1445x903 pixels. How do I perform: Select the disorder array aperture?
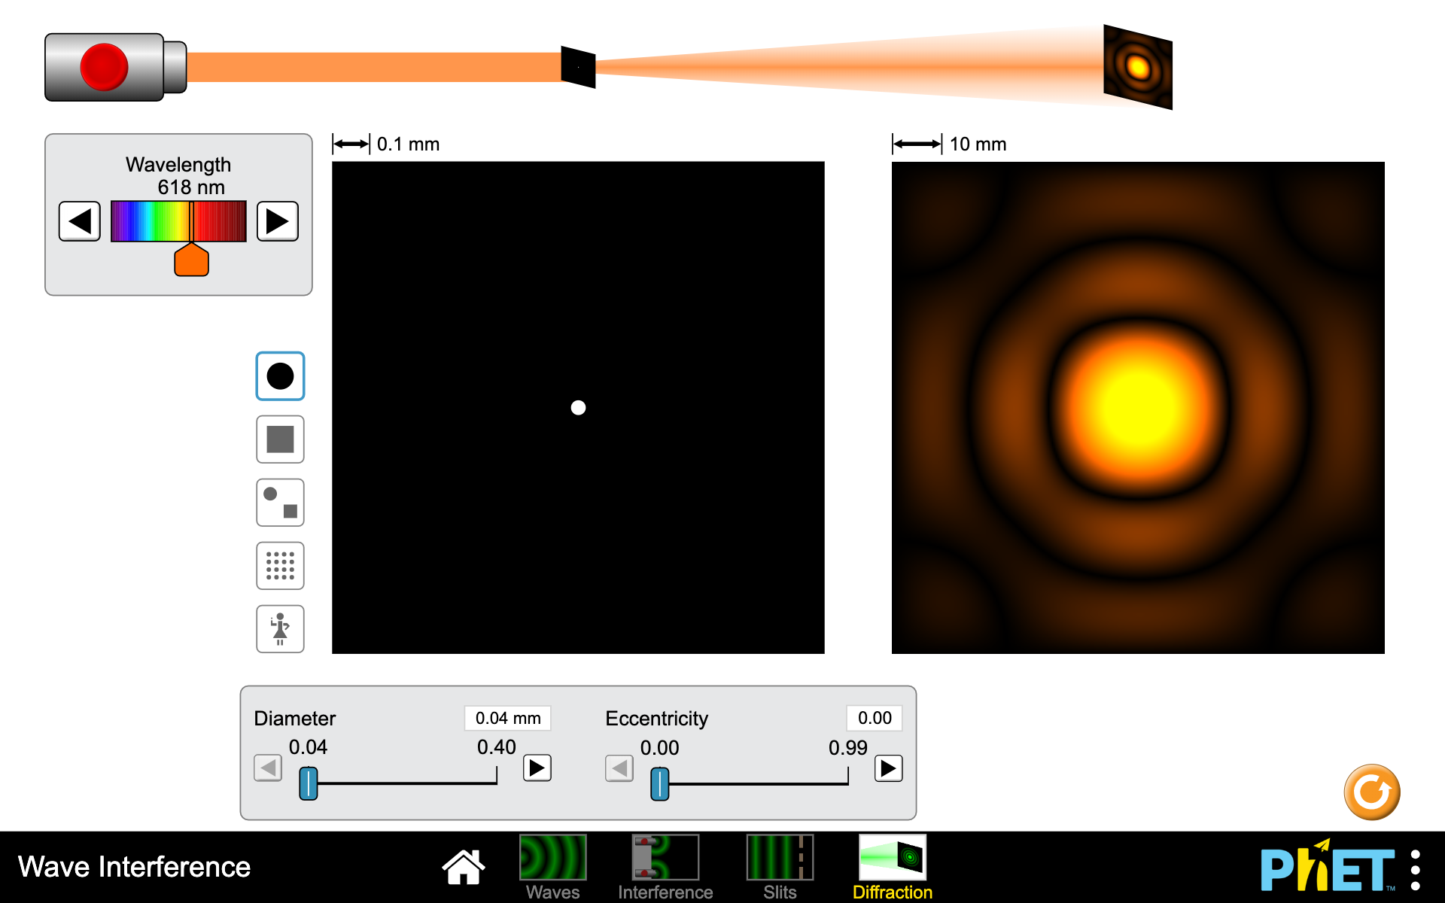(x=279, y=565)
